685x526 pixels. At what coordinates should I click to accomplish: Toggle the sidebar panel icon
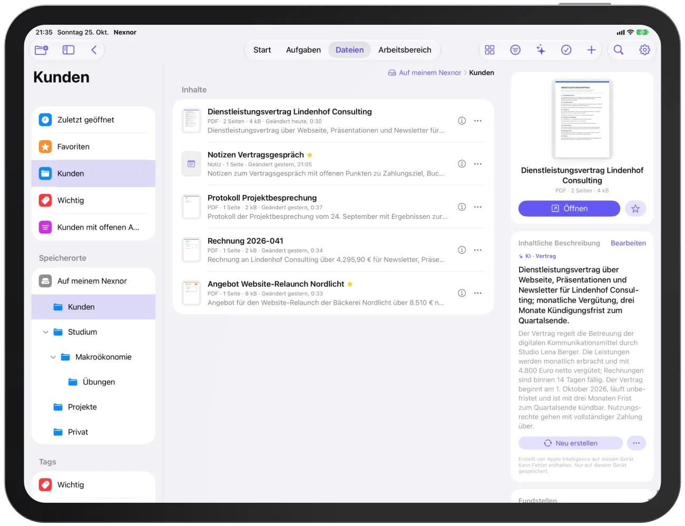(x=68, y=50)
